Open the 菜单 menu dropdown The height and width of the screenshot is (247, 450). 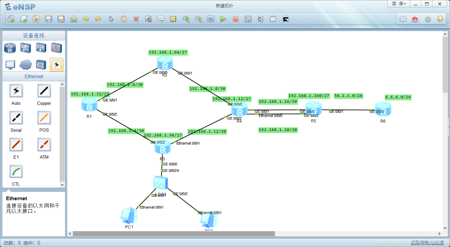pyautogui.click(x=399, y=4)
